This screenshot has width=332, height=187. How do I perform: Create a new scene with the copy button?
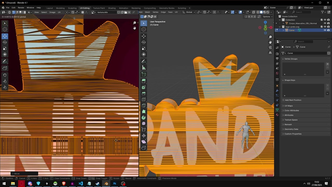(x=291, y=8)
